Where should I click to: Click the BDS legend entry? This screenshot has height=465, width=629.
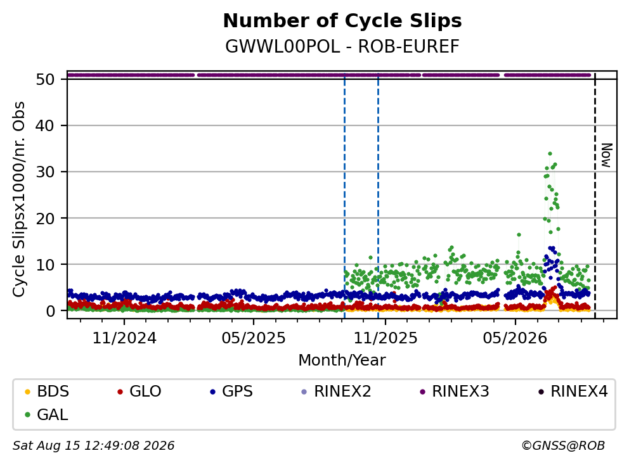[47, 392]
